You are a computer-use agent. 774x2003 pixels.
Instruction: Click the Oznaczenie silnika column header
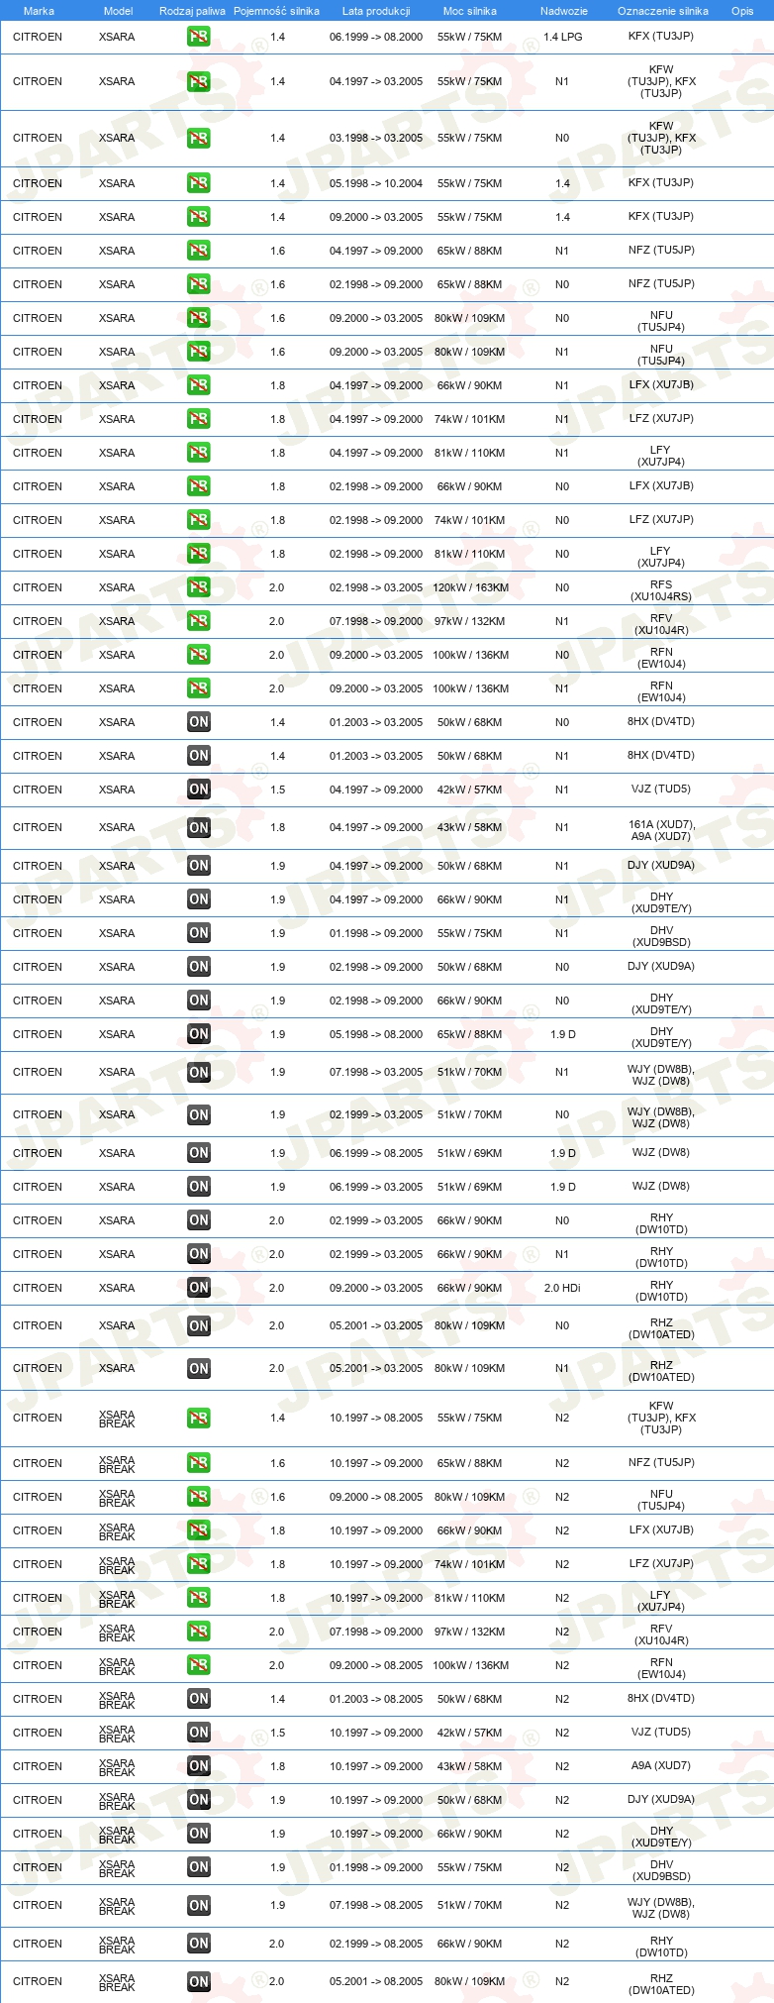pyautogui.click(x=663, y=11)
